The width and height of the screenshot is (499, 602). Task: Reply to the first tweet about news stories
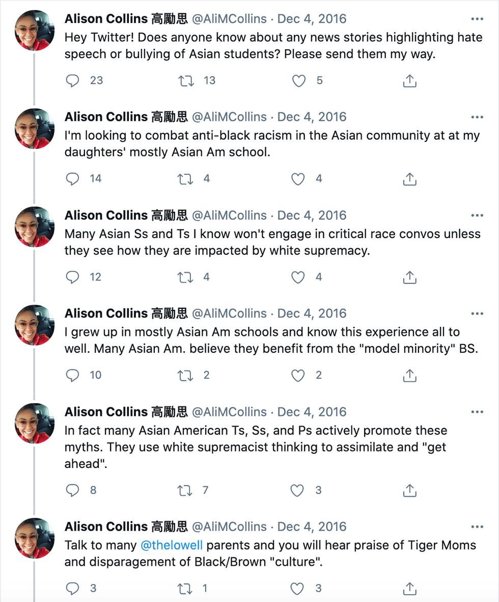[73, 81]
